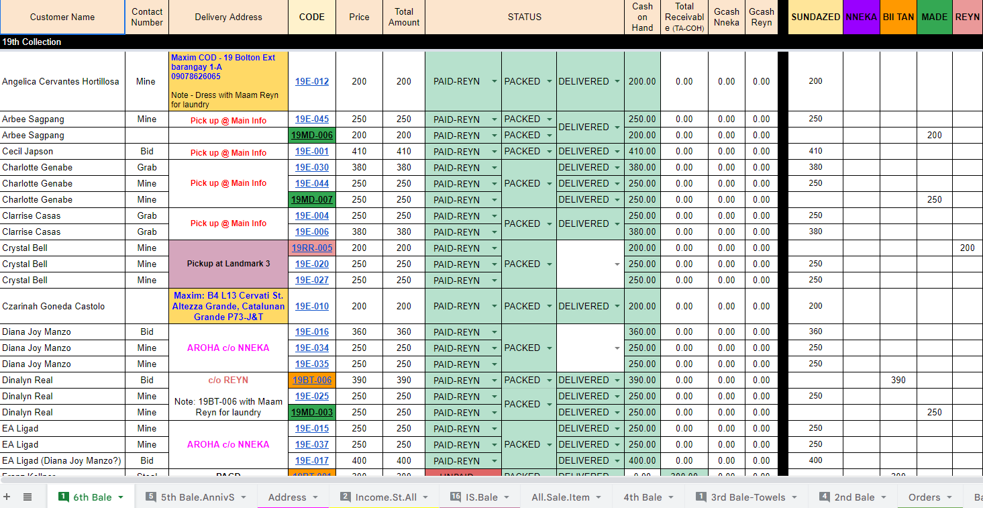Open the code link 19E-012
This screenshot has height=508, width=983.
pyautogui.click(x=312, y=81)
